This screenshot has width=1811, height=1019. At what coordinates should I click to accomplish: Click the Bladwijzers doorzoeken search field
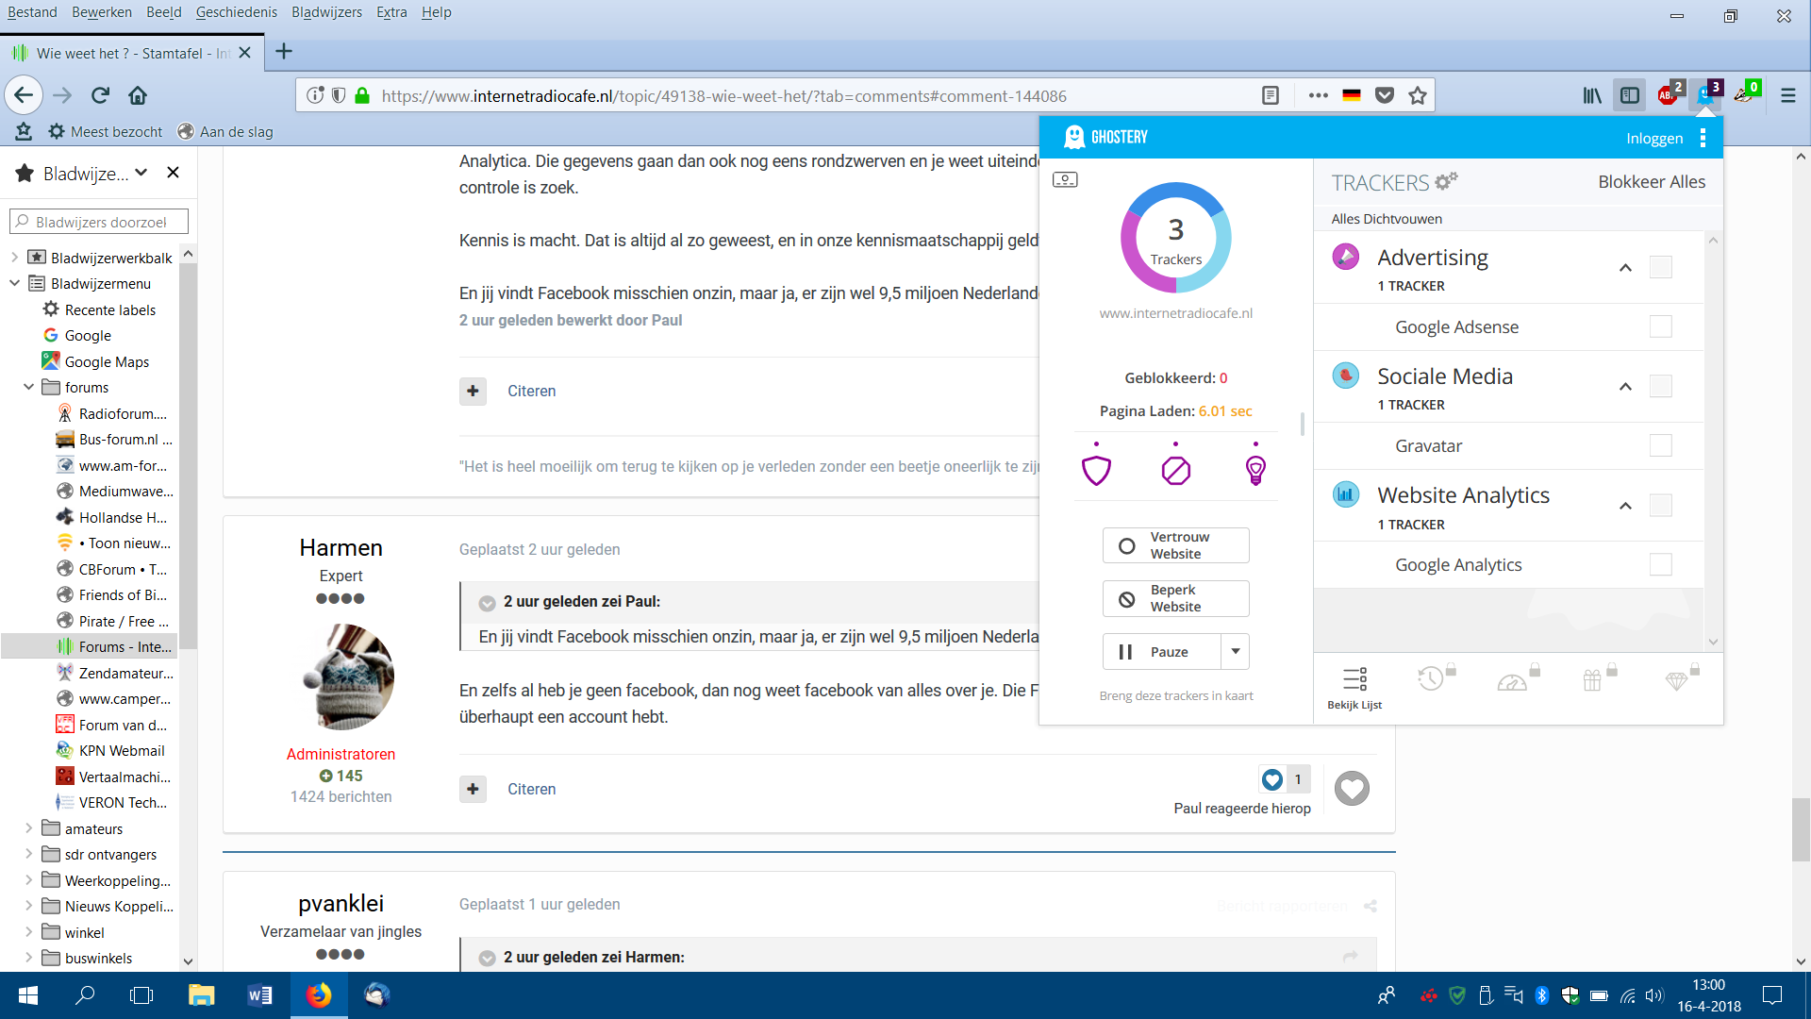101,222
